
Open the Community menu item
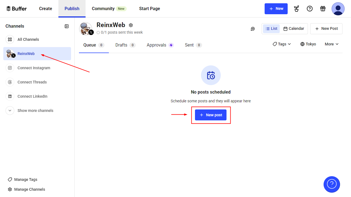coord(103,8)
